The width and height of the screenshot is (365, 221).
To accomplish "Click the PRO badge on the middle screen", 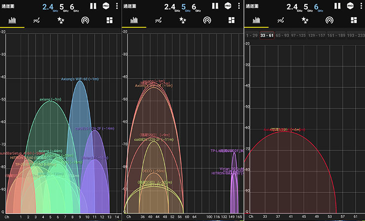I will (x=227, y=6).
